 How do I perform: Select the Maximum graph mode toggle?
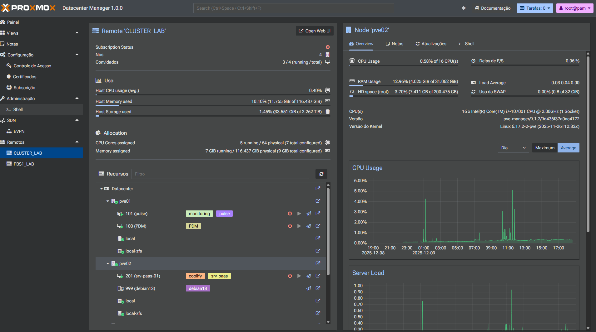click(x=544, y=148)
